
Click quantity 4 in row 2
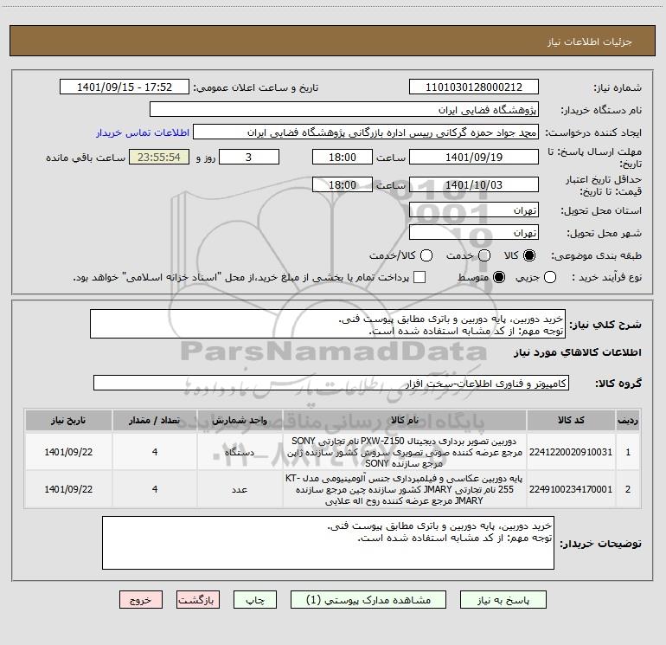[155, 489]
